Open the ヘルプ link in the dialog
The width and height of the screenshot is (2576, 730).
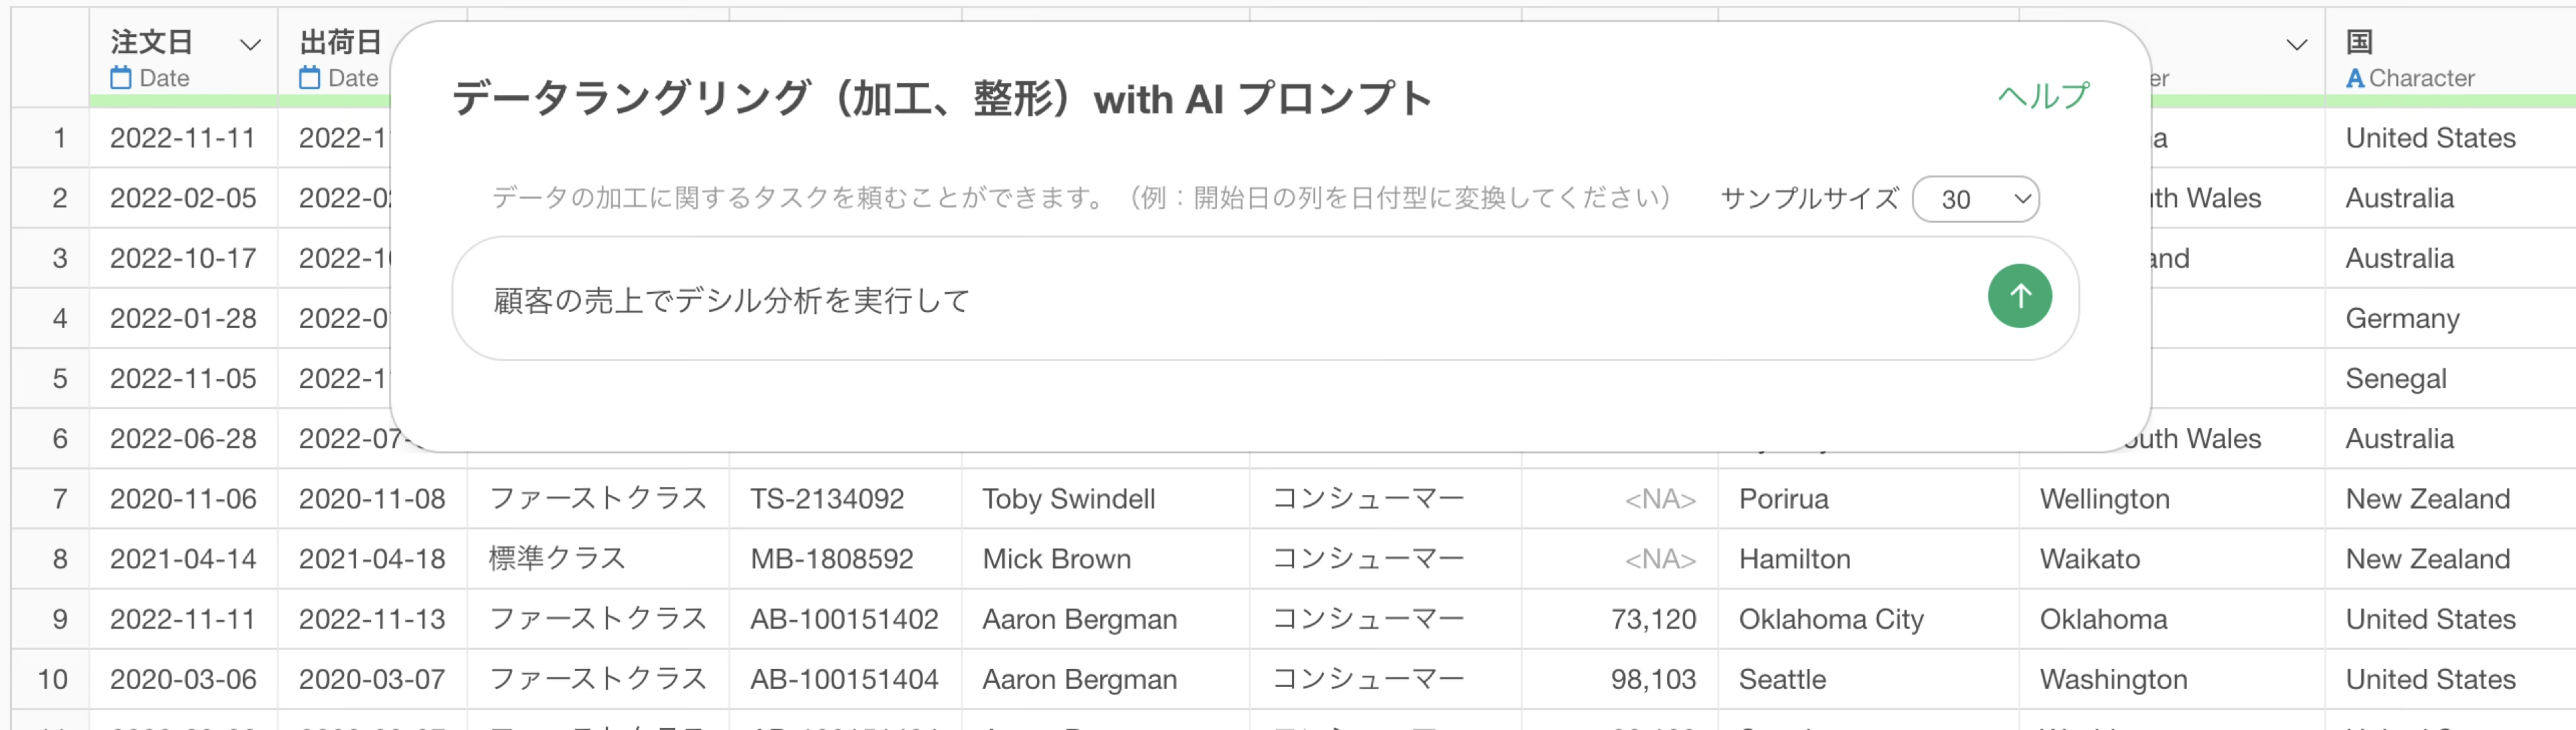2043,96
